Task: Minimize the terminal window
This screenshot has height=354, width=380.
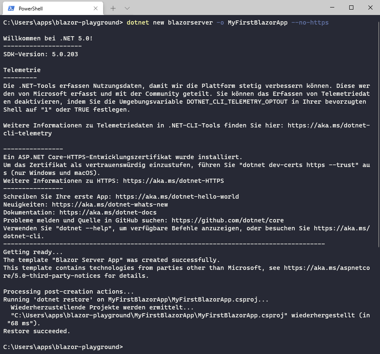Action: (x=332, y=7)
